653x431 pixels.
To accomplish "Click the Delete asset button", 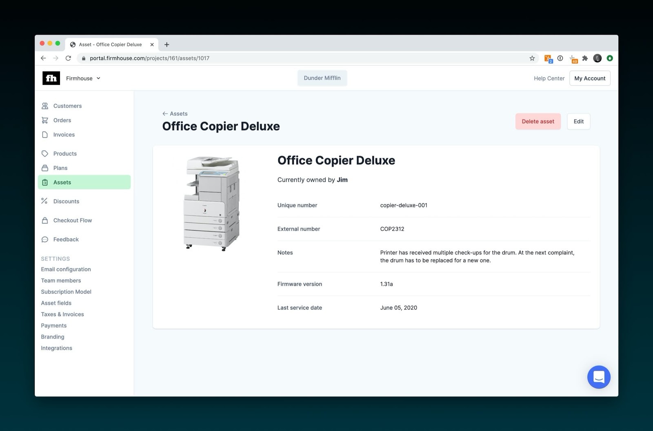I will (538, 121).
